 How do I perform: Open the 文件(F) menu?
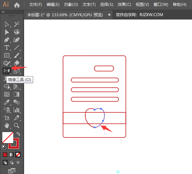click(x=35, y=5)
